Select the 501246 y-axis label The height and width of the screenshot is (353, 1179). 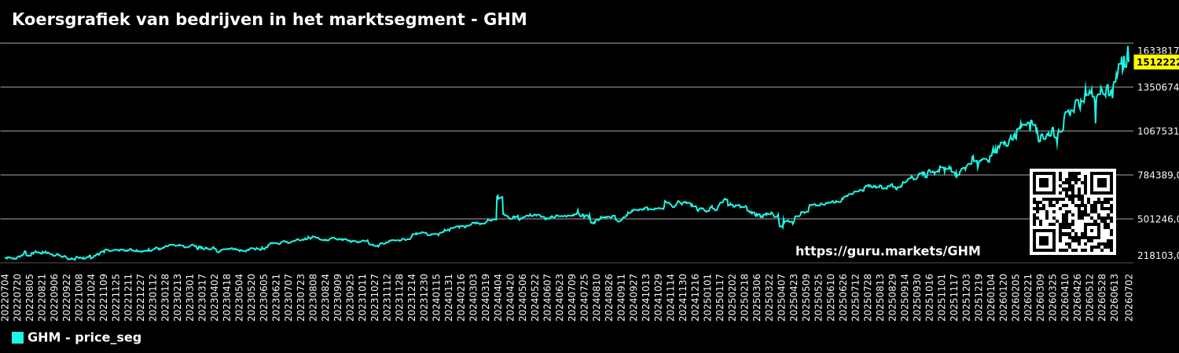point(1158,219)
